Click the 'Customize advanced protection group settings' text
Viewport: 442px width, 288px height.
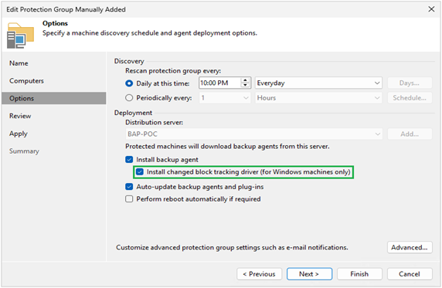pos(232,247)
